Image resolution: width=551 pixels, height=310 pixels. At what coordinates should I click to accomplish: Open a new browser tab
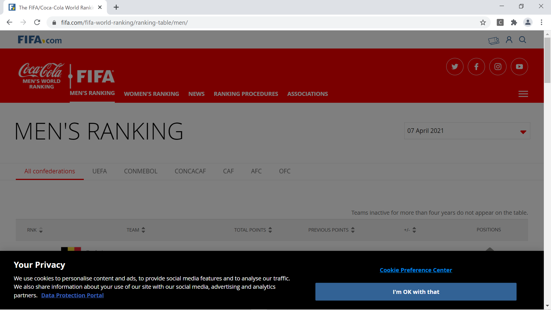[116, 7]
